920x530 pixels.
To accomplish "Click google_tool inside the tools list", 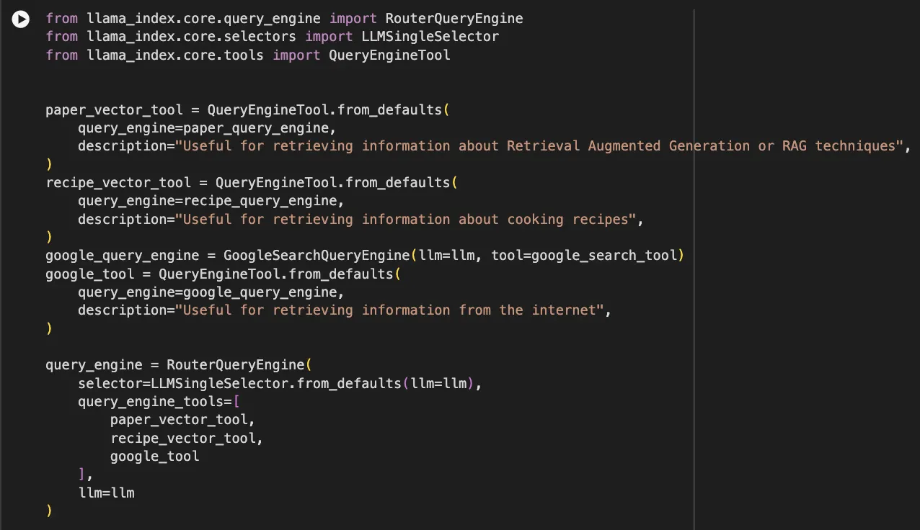I will [155, 457].
